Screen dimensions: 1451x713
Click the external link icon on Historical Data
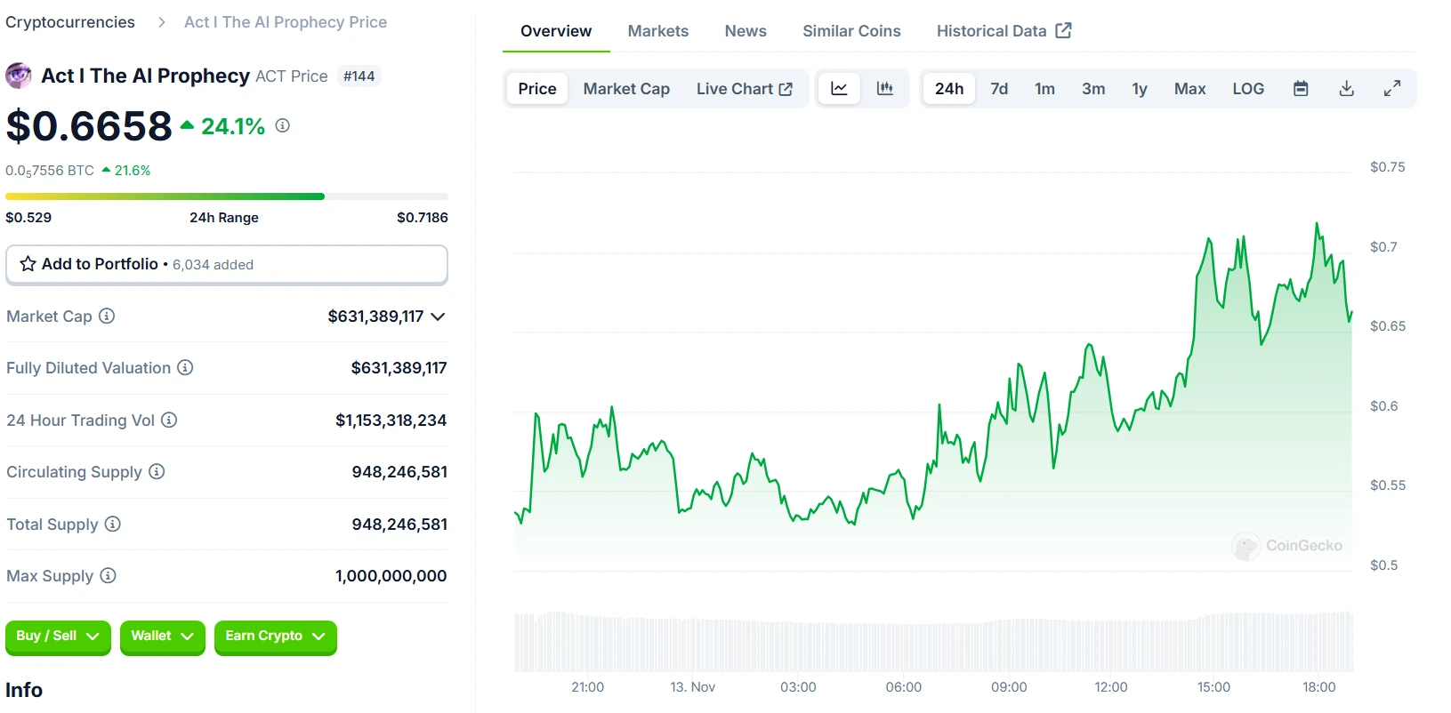[1063, 30]
